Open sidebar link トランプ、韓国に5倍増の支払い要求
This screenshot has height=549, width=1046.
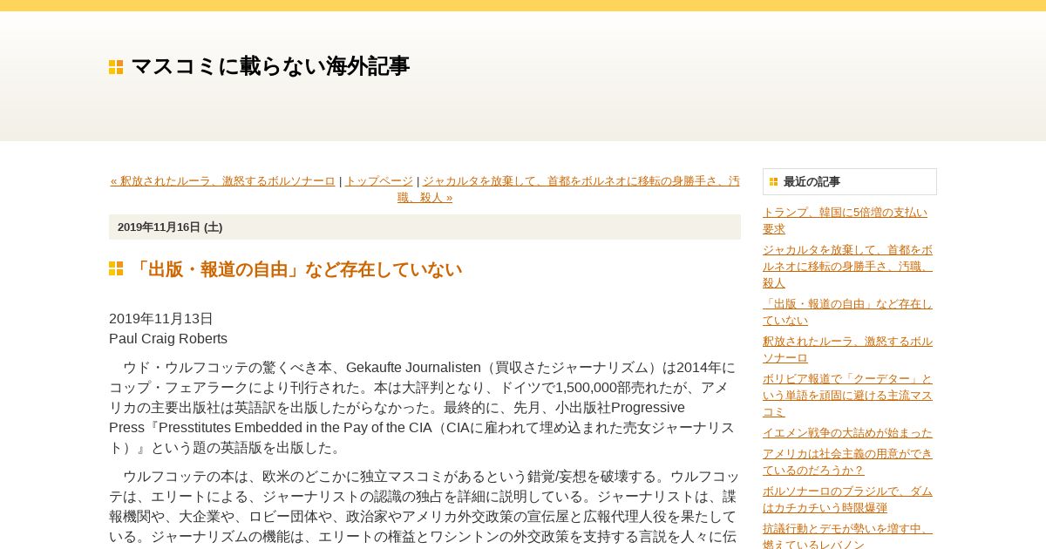[845, 220]
